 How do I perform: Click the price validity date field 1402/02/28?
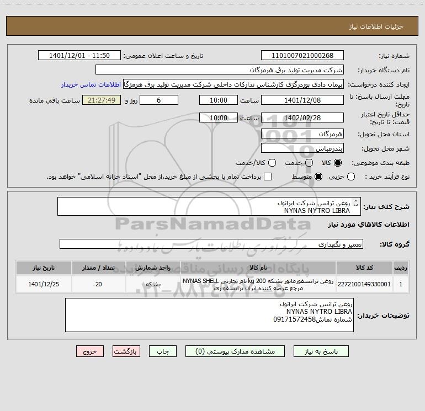(x=302, y=118)
